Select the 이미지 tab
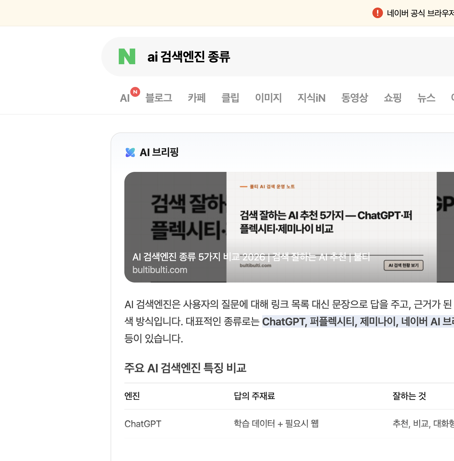454x461 pixels. pyautogui.click(x=268, y=98)
